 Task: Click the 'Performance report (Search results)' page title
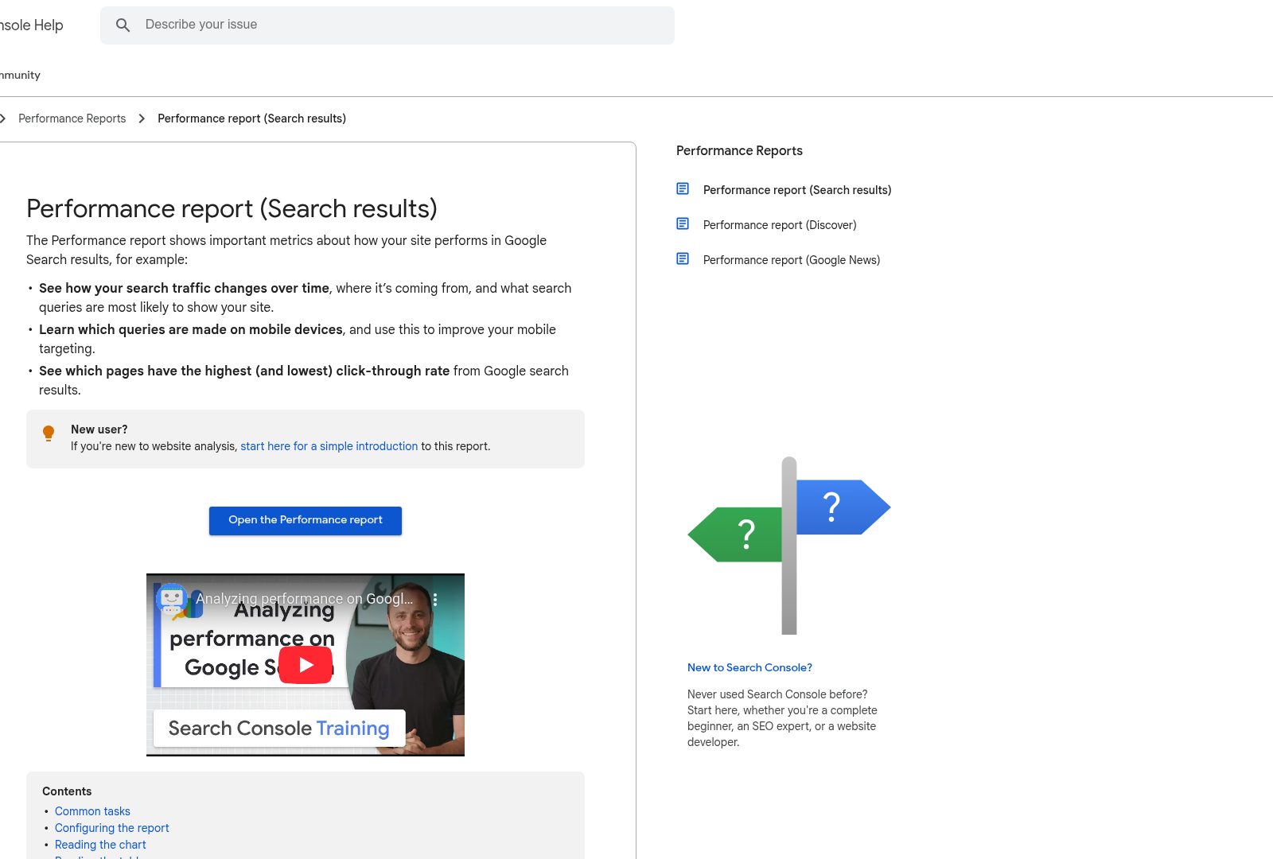coord(232,208)
